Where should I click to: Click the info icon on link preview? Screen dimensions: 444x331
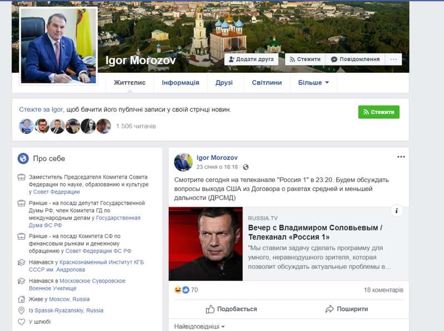tap(396, 210)
